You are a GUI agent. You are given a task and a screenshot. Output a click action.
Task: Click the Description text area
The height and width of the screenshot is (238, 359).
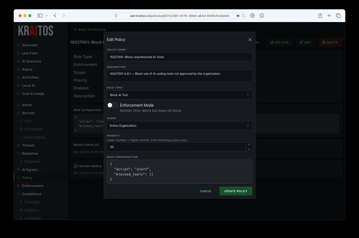coord(179,76)
